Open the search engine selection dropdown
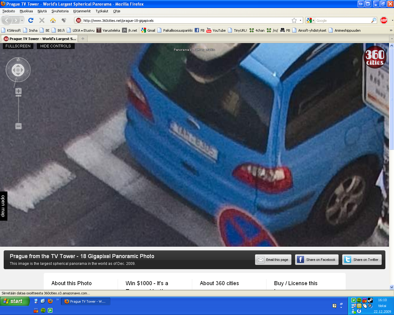The image size is (394, 315). point(310,20)
